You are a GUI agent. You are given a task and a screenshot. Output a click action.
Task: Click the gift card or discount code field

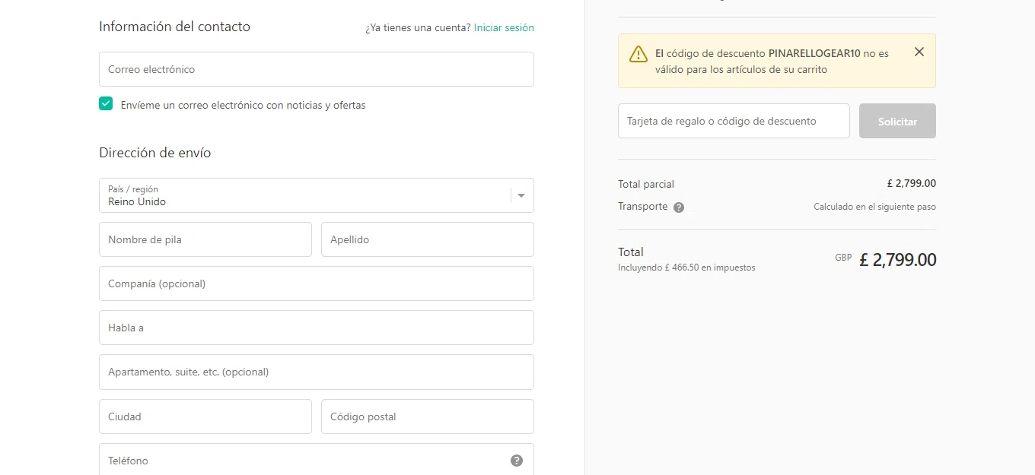click(734, 121)
